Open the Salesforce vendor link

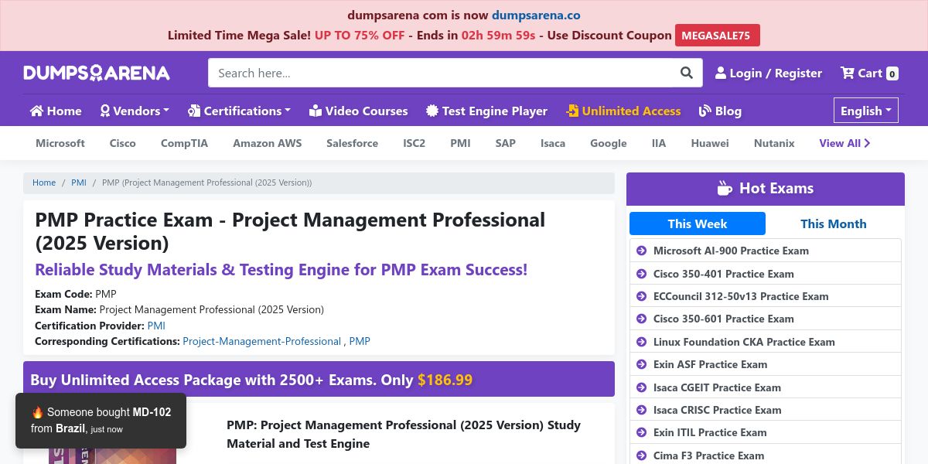pyautogui.click(x=352, y=143)
